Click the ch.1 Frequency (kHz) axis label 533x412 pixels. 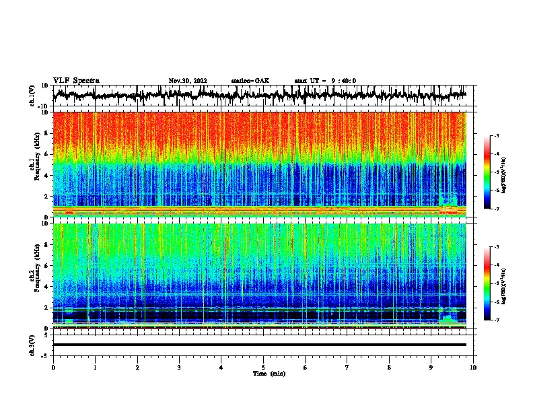point(34,157)
